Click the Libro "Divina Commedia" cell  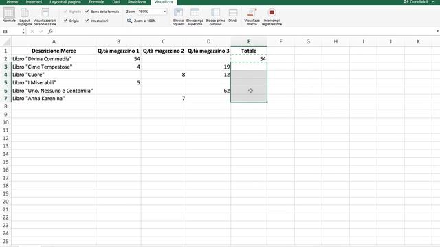54,59
